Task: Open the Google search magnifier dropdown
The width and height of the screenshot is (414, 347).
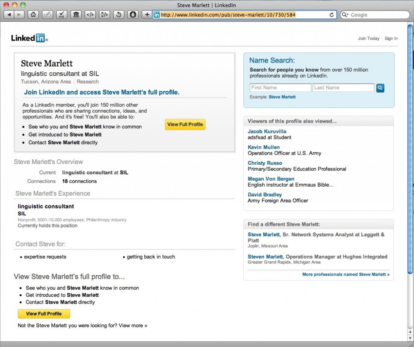Action: 345,15
